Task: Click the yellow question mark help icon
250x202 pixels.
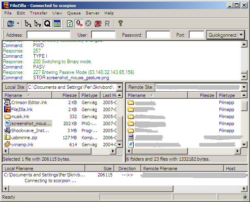Action: (x=120, y=23)
